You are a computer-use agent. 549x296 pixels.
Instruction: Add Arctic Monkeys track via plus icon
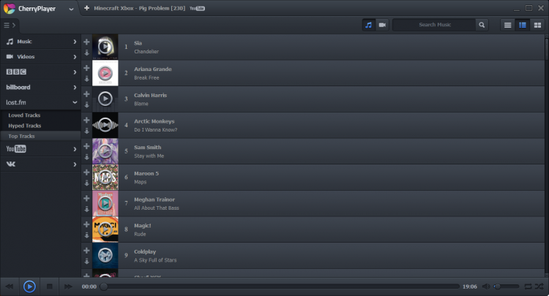tap(86, 120)
